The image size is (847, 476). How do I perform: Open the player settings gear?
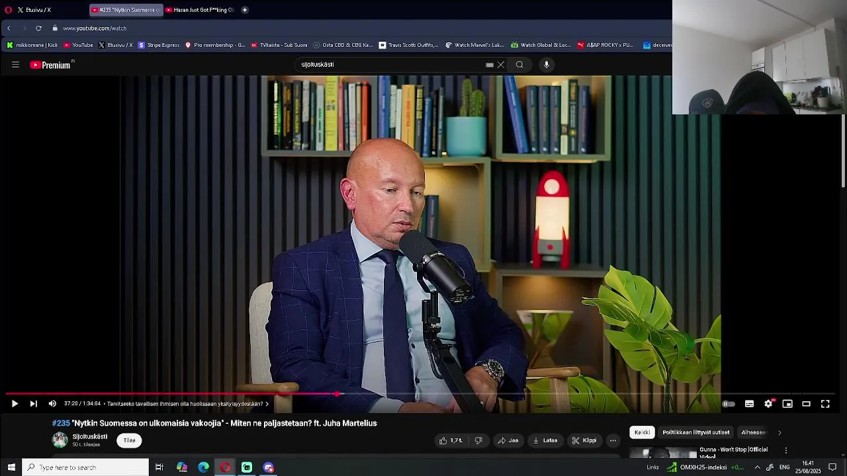[x=768, y=404]
